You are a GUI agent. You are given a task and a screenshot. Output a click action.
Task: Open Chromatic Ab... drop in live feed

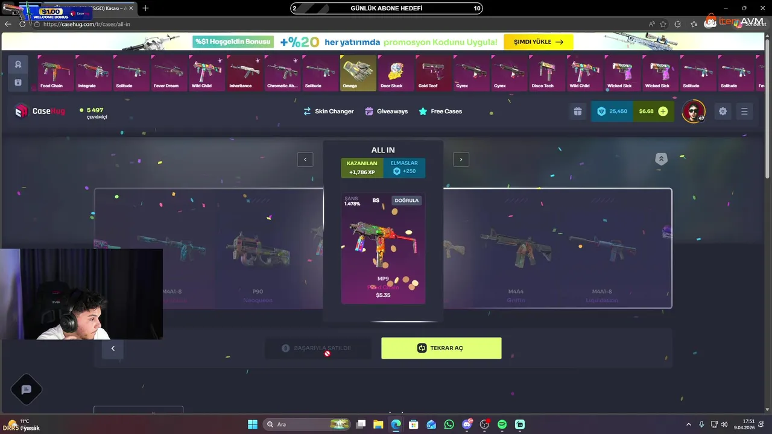point(282,73)
